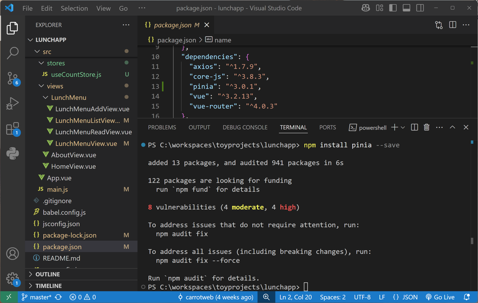This screenshot has width=478, height=303.
Task: Open Explorer Views and More Actions menu
Action: tap(126, 25)
